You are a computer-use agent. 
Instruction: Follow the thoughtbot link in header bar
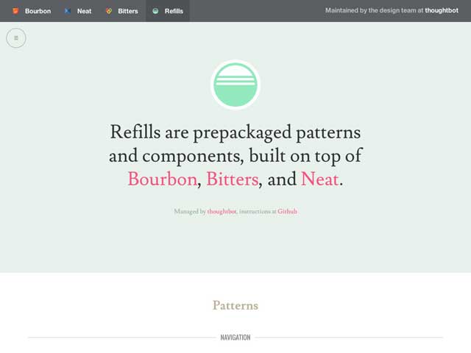[x=442, y=11]
